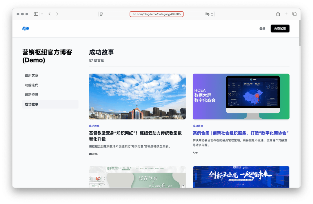Click the 登录 login link
The width and height of the screenshot is (313, 204).
click(262, 29)
